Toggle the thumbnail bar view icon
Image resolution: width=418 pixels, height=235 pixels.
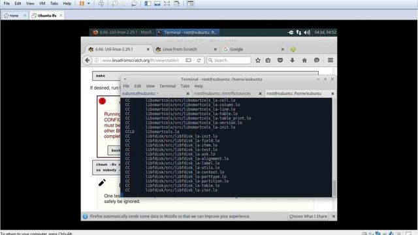157,3
